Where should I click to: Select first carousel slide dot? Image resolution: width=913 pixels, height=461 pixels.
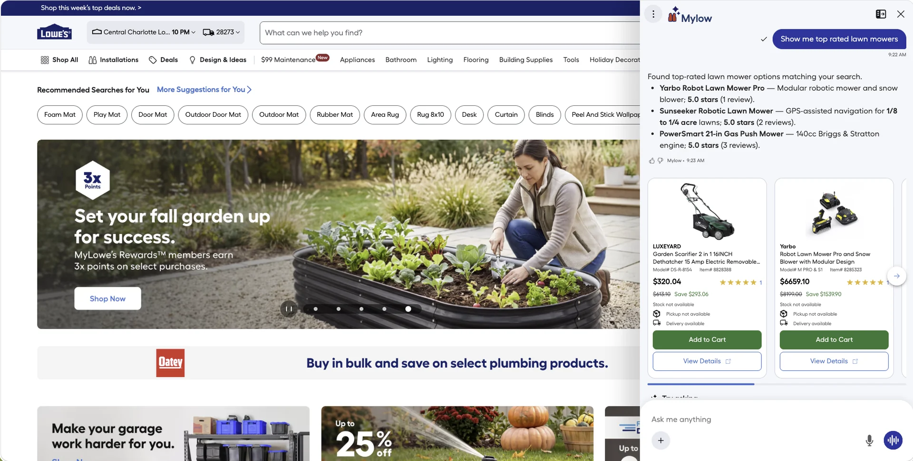[315, 309]
